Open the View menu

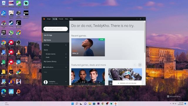tap(66, 19)
